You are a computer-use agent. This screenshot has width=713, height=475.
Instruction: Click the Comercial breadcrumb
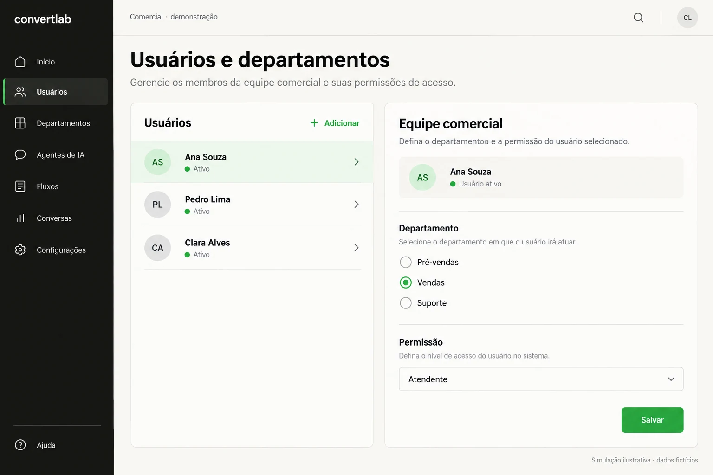pos(146,17)
